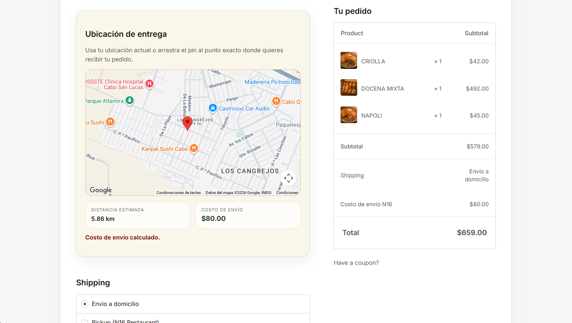Click the Costo de envío cost card
572x323 pixels.
click(248, 215)
